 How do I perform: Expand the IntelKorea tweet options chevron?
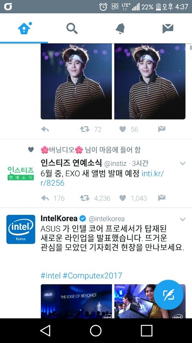click(x=183, y=219)
